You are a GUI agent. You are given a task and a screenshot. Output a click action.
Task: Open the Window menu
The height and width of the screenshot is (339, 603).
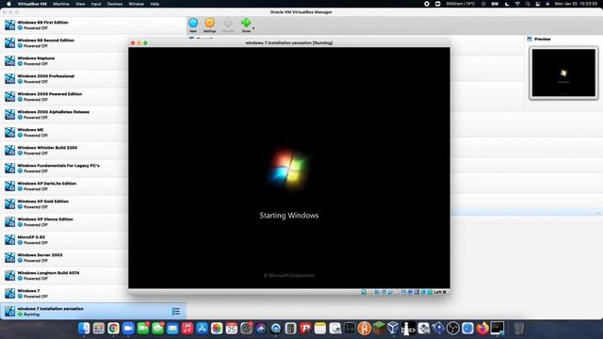pos(136,4)
